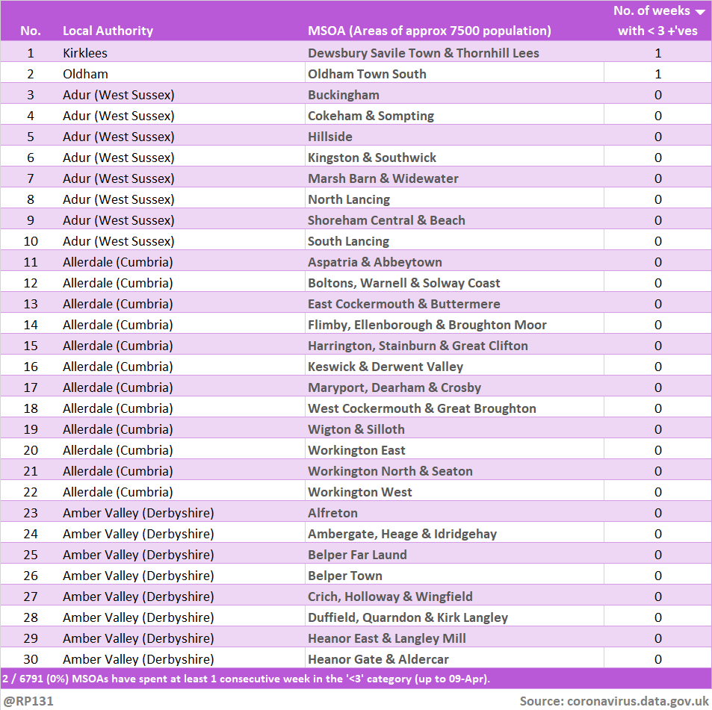Click the 'Buckingham' MSOA entry
Image resolution: width=712 pixels, height=710 pixels.
(x=344, y=95)
